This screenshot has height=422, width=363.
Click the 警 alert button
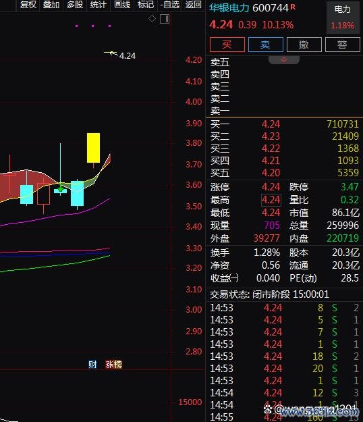[343, 45]
